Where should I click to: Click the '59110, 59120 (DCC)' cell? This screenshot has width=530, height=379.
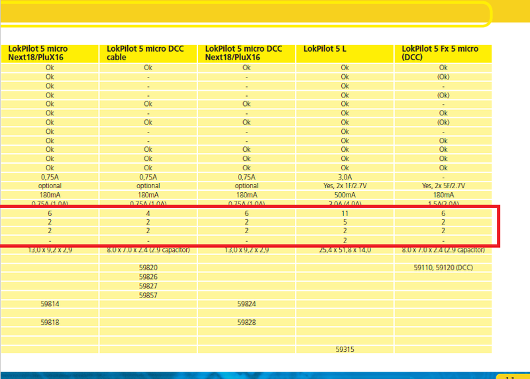point(443,268)
